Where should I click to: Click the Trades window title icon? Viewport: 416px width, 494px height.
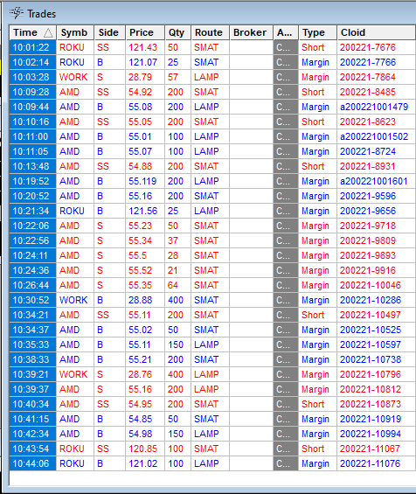[16, 13]
